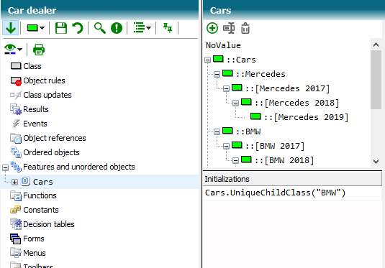This screenshot has width=385, height=268.
Task: Collapse the ::Cars root node
Action: click(207, 60)
